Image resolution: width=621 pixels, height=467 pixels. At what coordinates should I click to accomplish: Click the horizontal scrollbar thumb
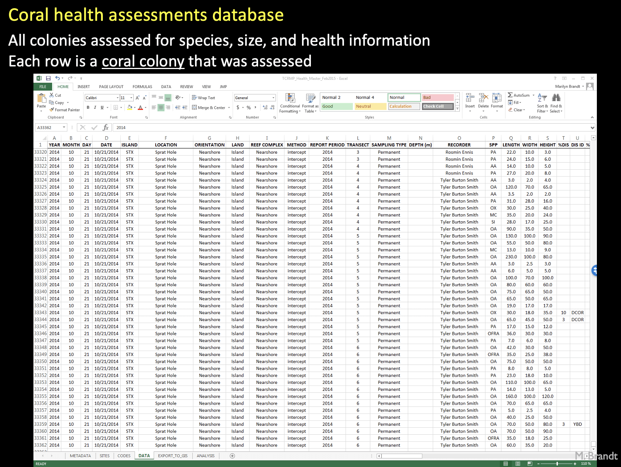(401, 456)
